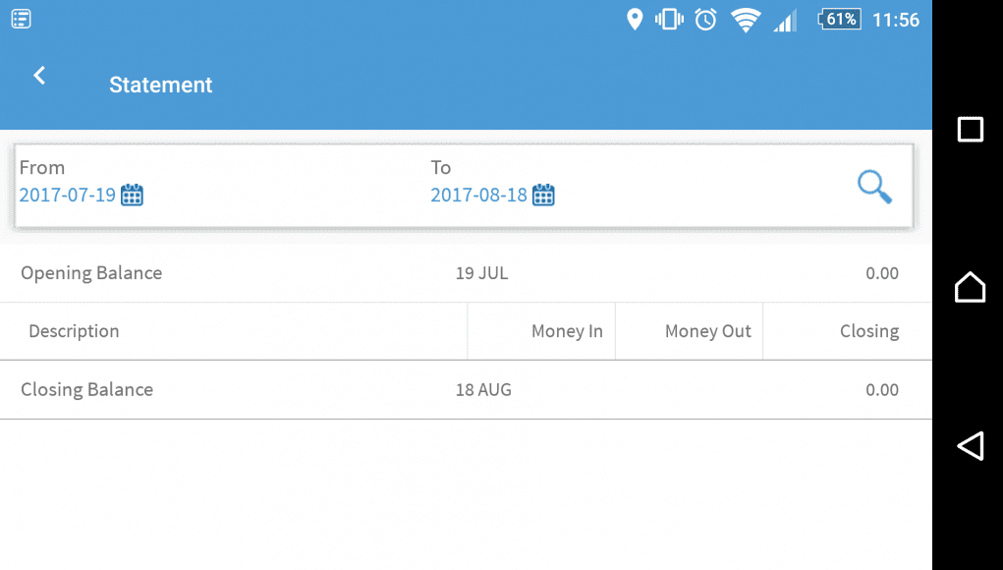This screenshot has width=1003, height=570.
Task: Tap the Money Out column header
Action: click(707, 331)
